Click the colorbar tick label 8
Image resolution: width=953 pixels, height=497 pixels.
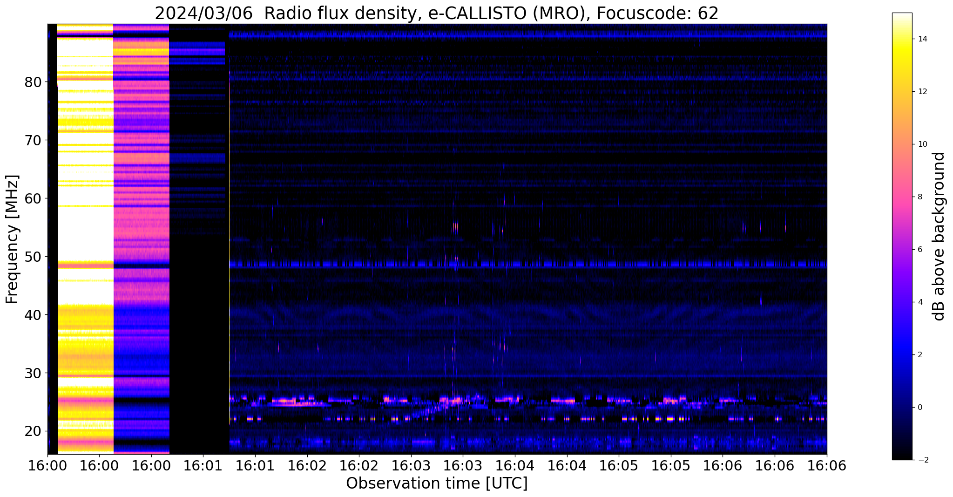coord(919,197)
